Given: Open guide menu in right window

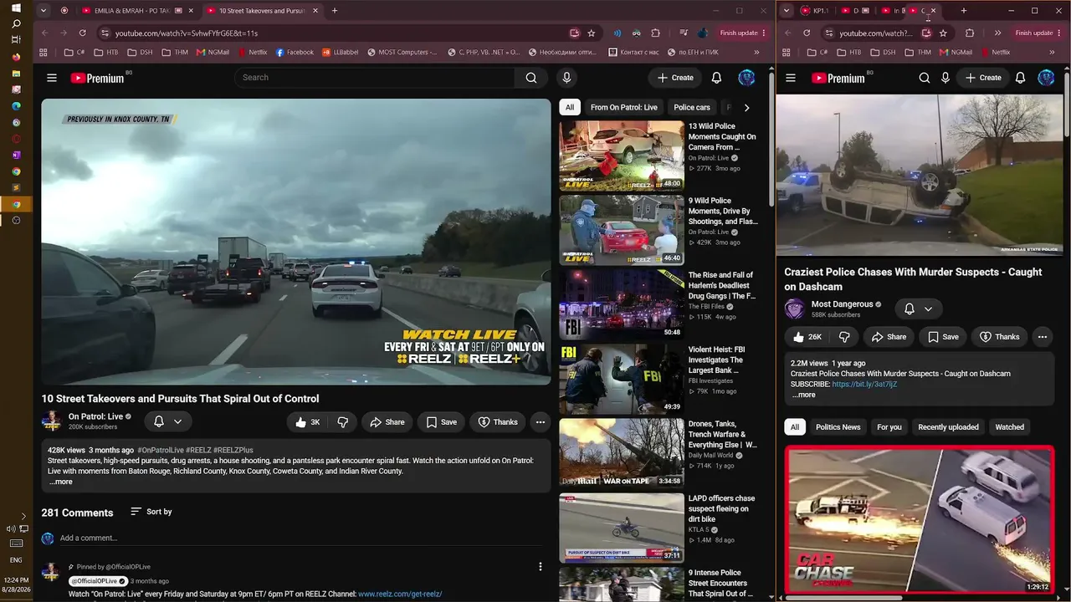Looking at the screenshot, I should (792, 78).
